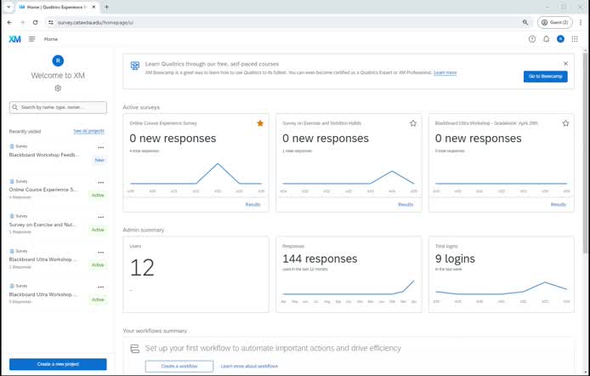Open the Guest (2) profile button
The height and width of the screenshot is (376, 590).
click(554, 23)
